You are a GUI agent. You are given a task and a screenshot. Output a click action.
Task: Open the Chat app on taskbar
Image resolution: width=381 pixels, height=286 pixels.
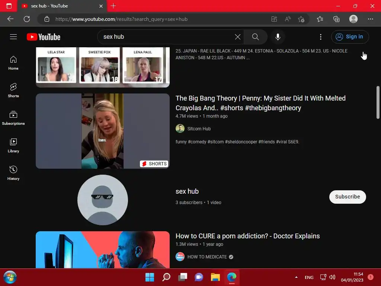pos(199,277)
